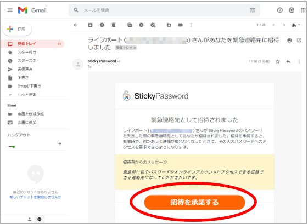This screenshot has height=224, width=308.
Task: Open the Google apps grid
Action: pos(303,10)
